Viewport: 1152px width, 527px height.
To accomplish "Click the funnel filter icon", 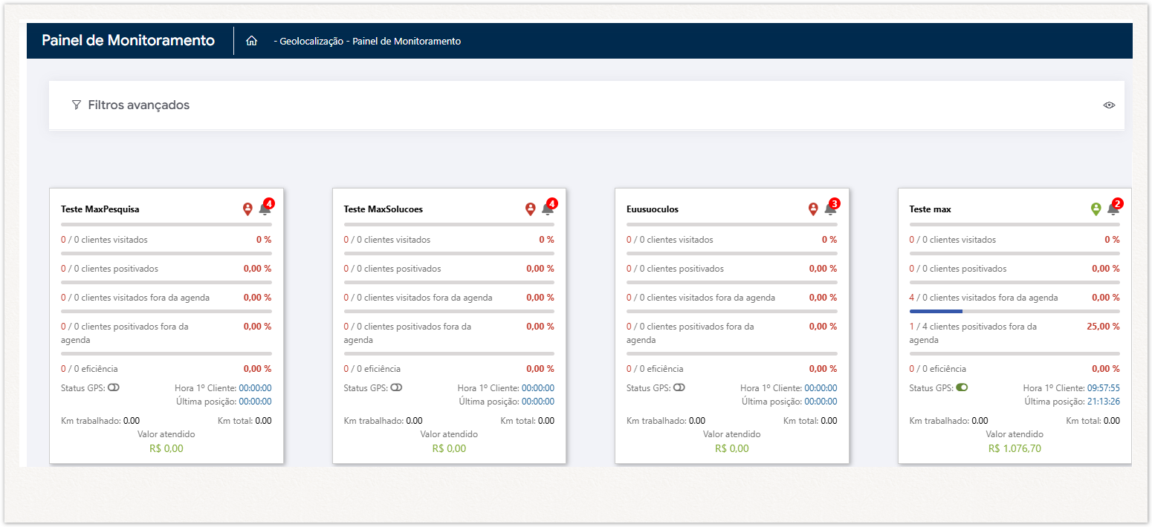I will 76,105.
